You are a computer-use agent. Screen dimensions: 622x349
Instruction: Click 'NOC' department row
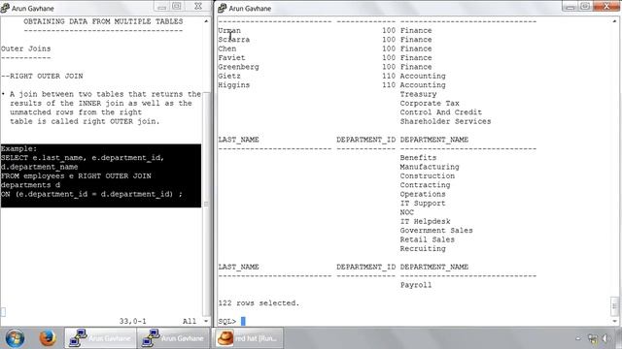tap(407, 212)
